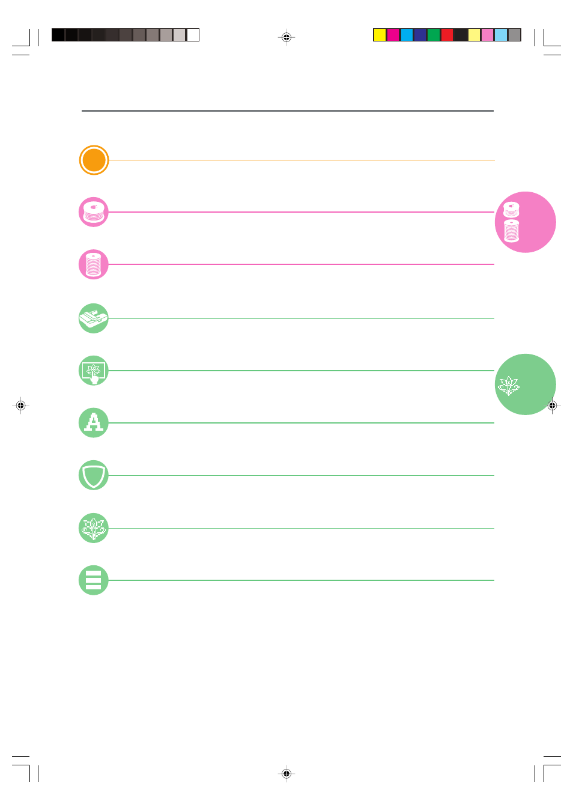
Task: Open the green embroidery unit icon
Action: click(94, 318)
